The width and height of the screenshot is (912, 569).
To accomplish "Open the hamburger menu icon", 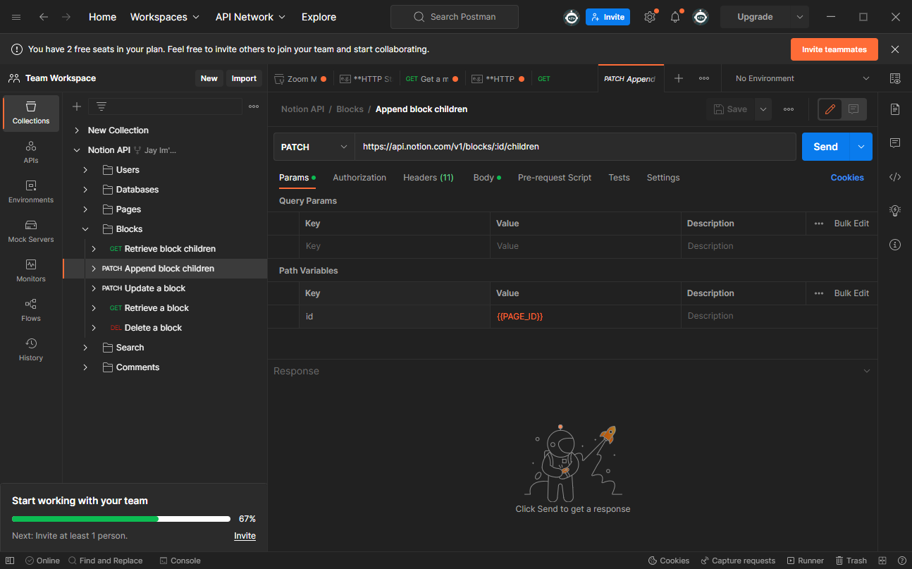I will coord(16,17).
